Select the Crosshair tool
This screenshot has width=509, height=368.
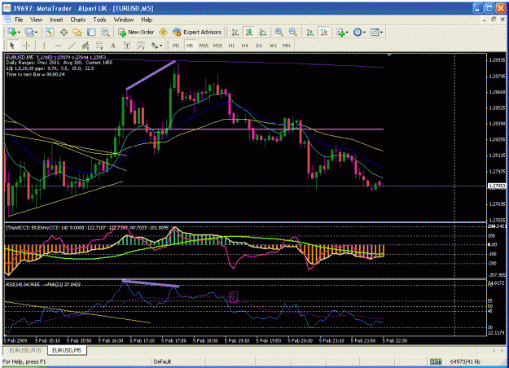26,46
